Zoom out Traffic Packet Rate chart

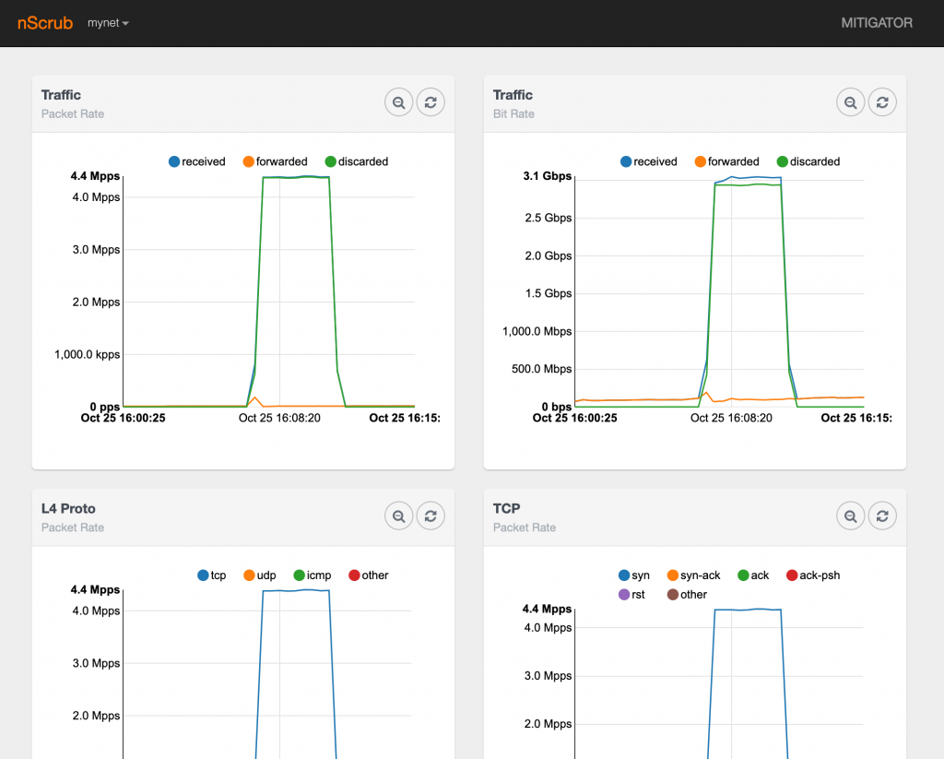(x=398, y=102)
